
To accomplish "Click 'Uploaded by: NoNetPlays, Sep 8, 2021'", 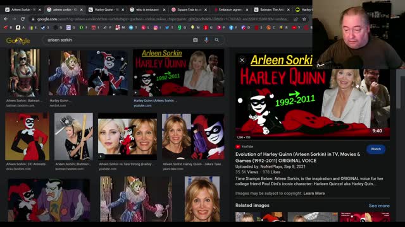I will point(270,166).
